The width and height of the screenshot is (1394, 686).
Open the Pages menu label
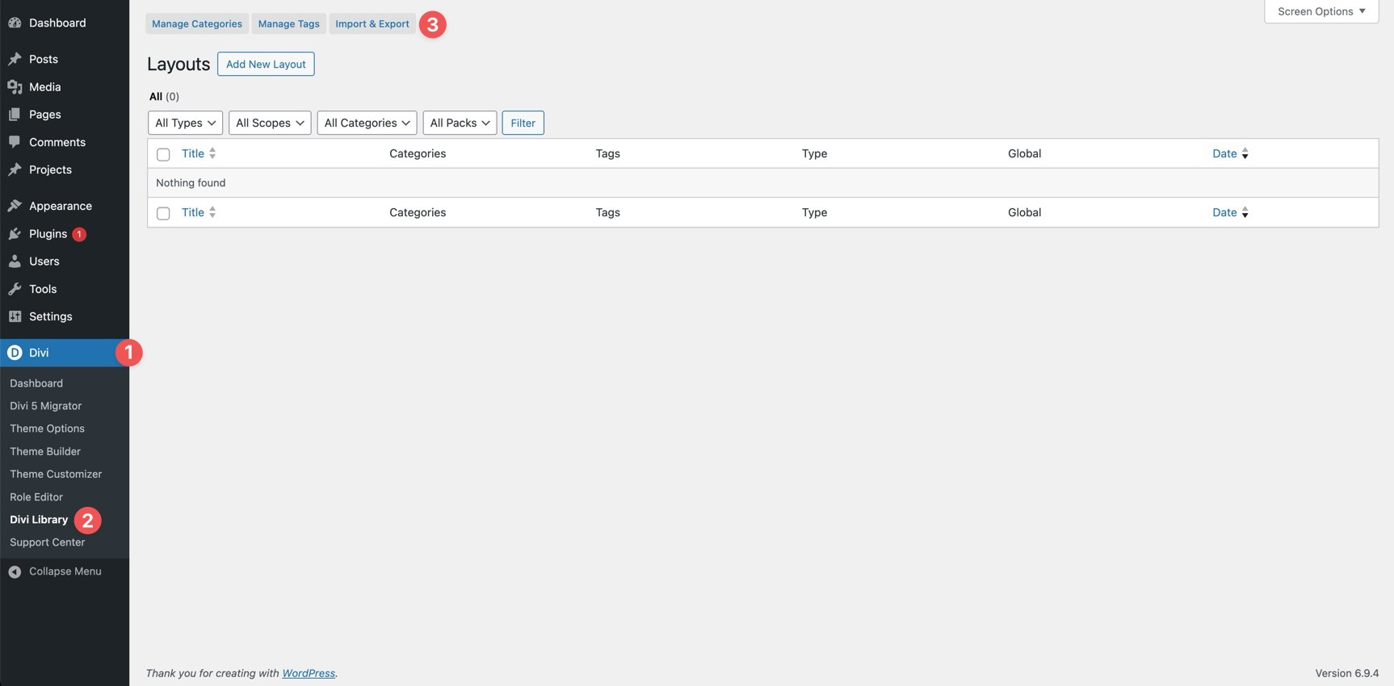pyautogui.click(x=45, y=115)
